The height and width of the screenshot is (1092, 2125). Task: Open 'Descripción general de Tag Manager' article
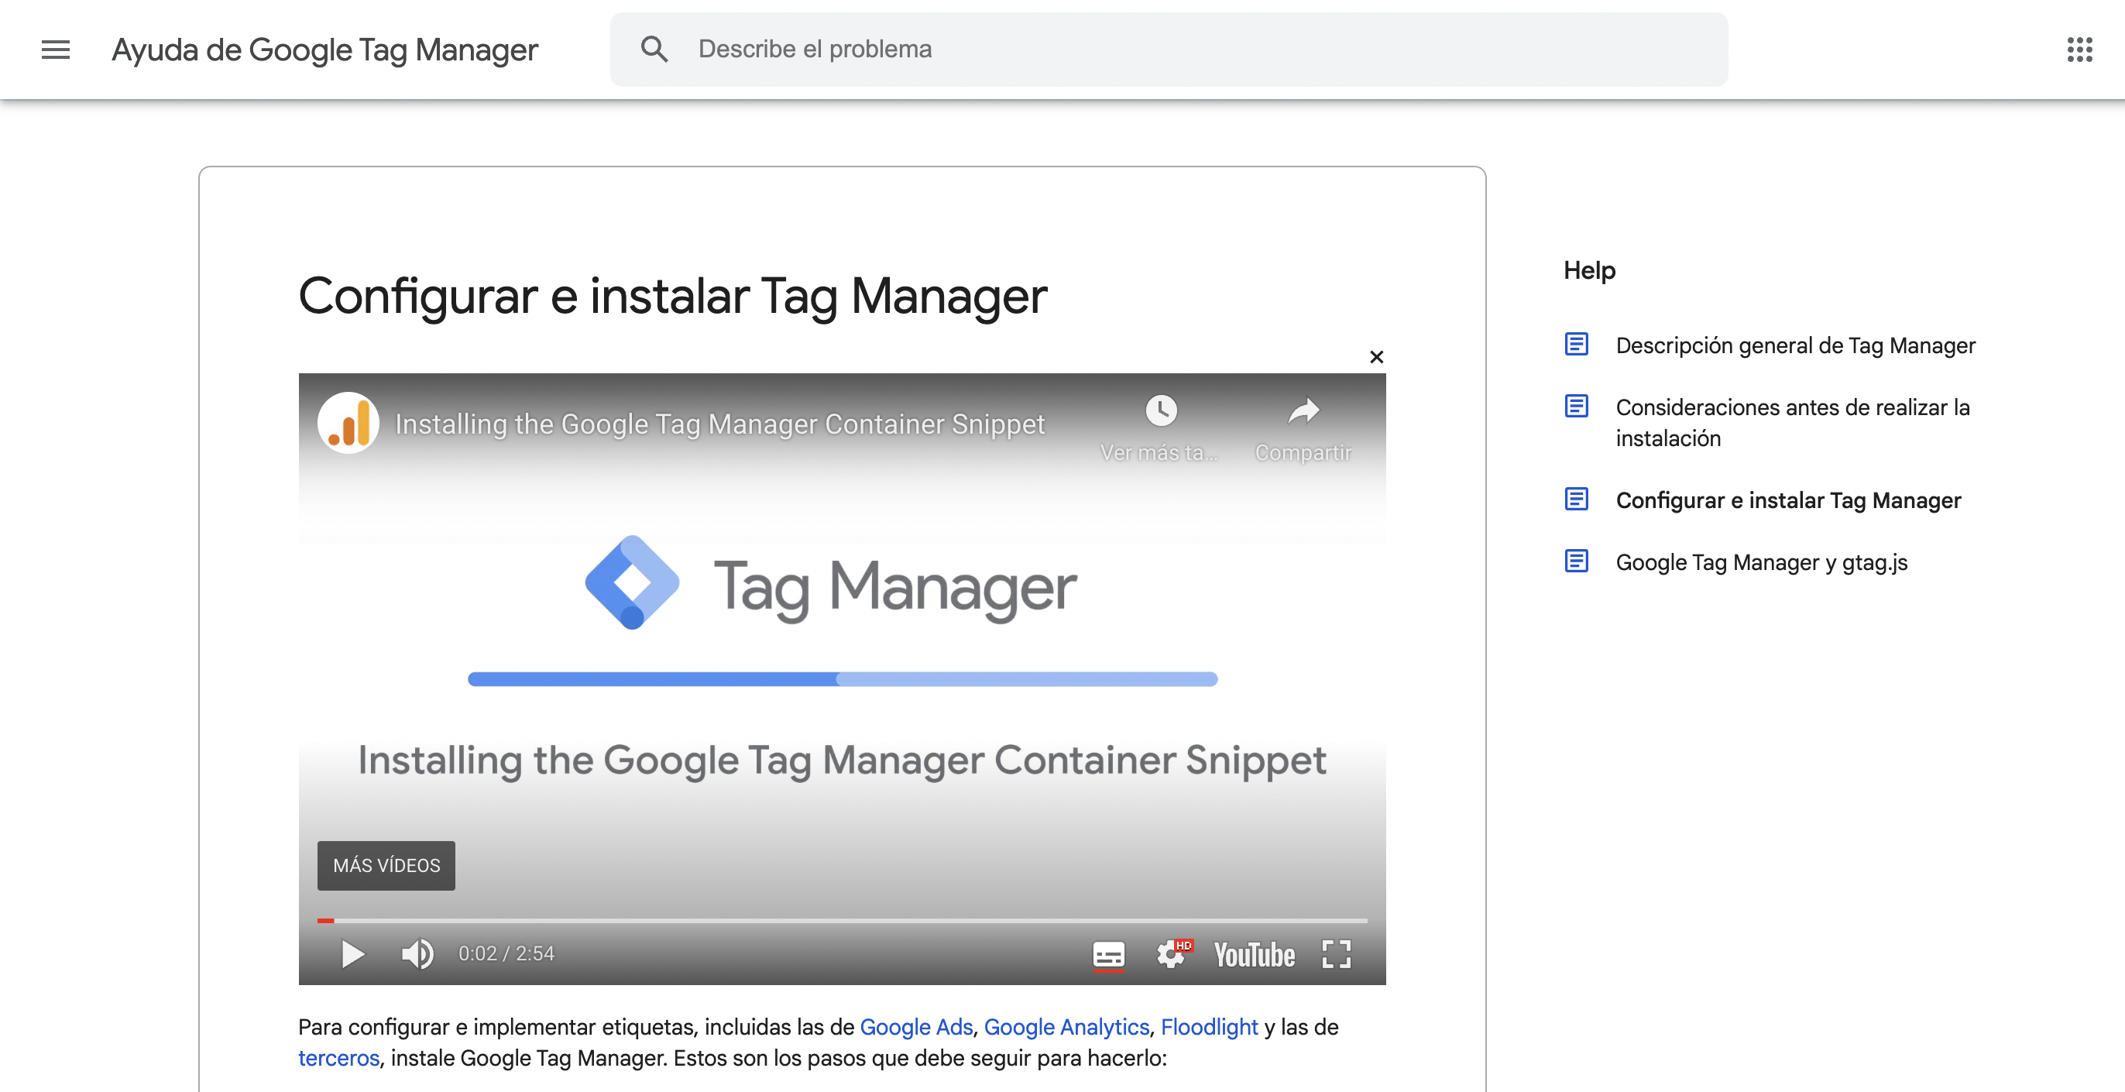(x=1795, y=345)
